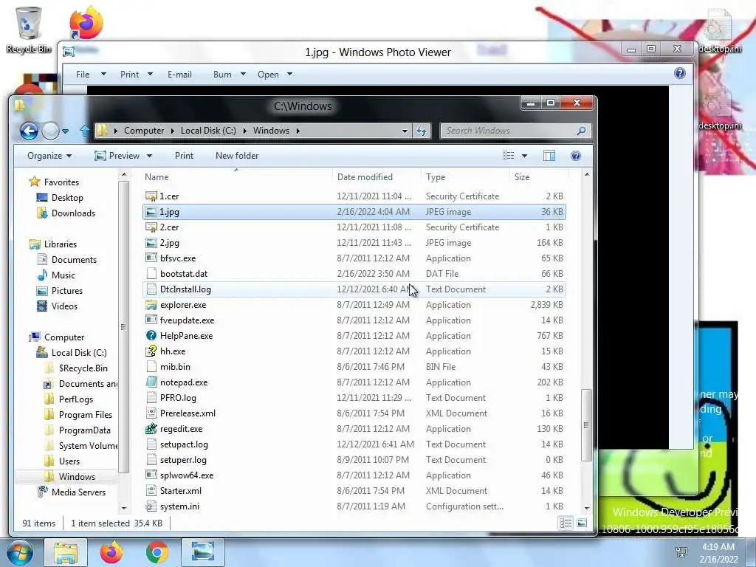Open Favorites in navigation pane
756x567 pixels.
click(x=61, y=182)
